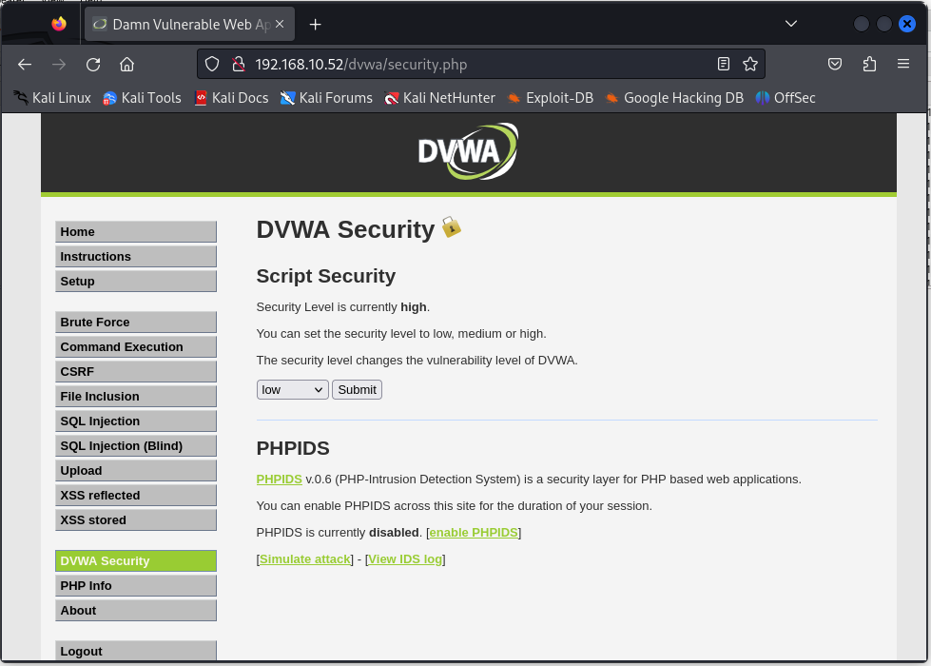This screenshot has width=931, height=666.
Task: Open the OffSec bookmark
Action: (786, 98)
